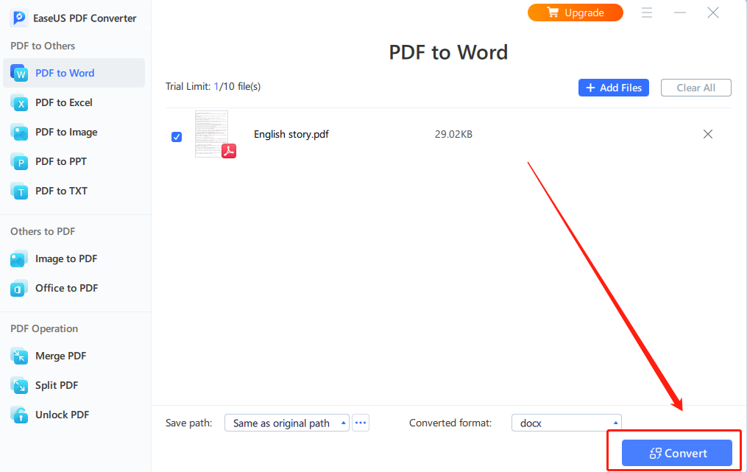Select the Merge PDF icon
This screenshot has width=747, height=472.
[20, 356]
